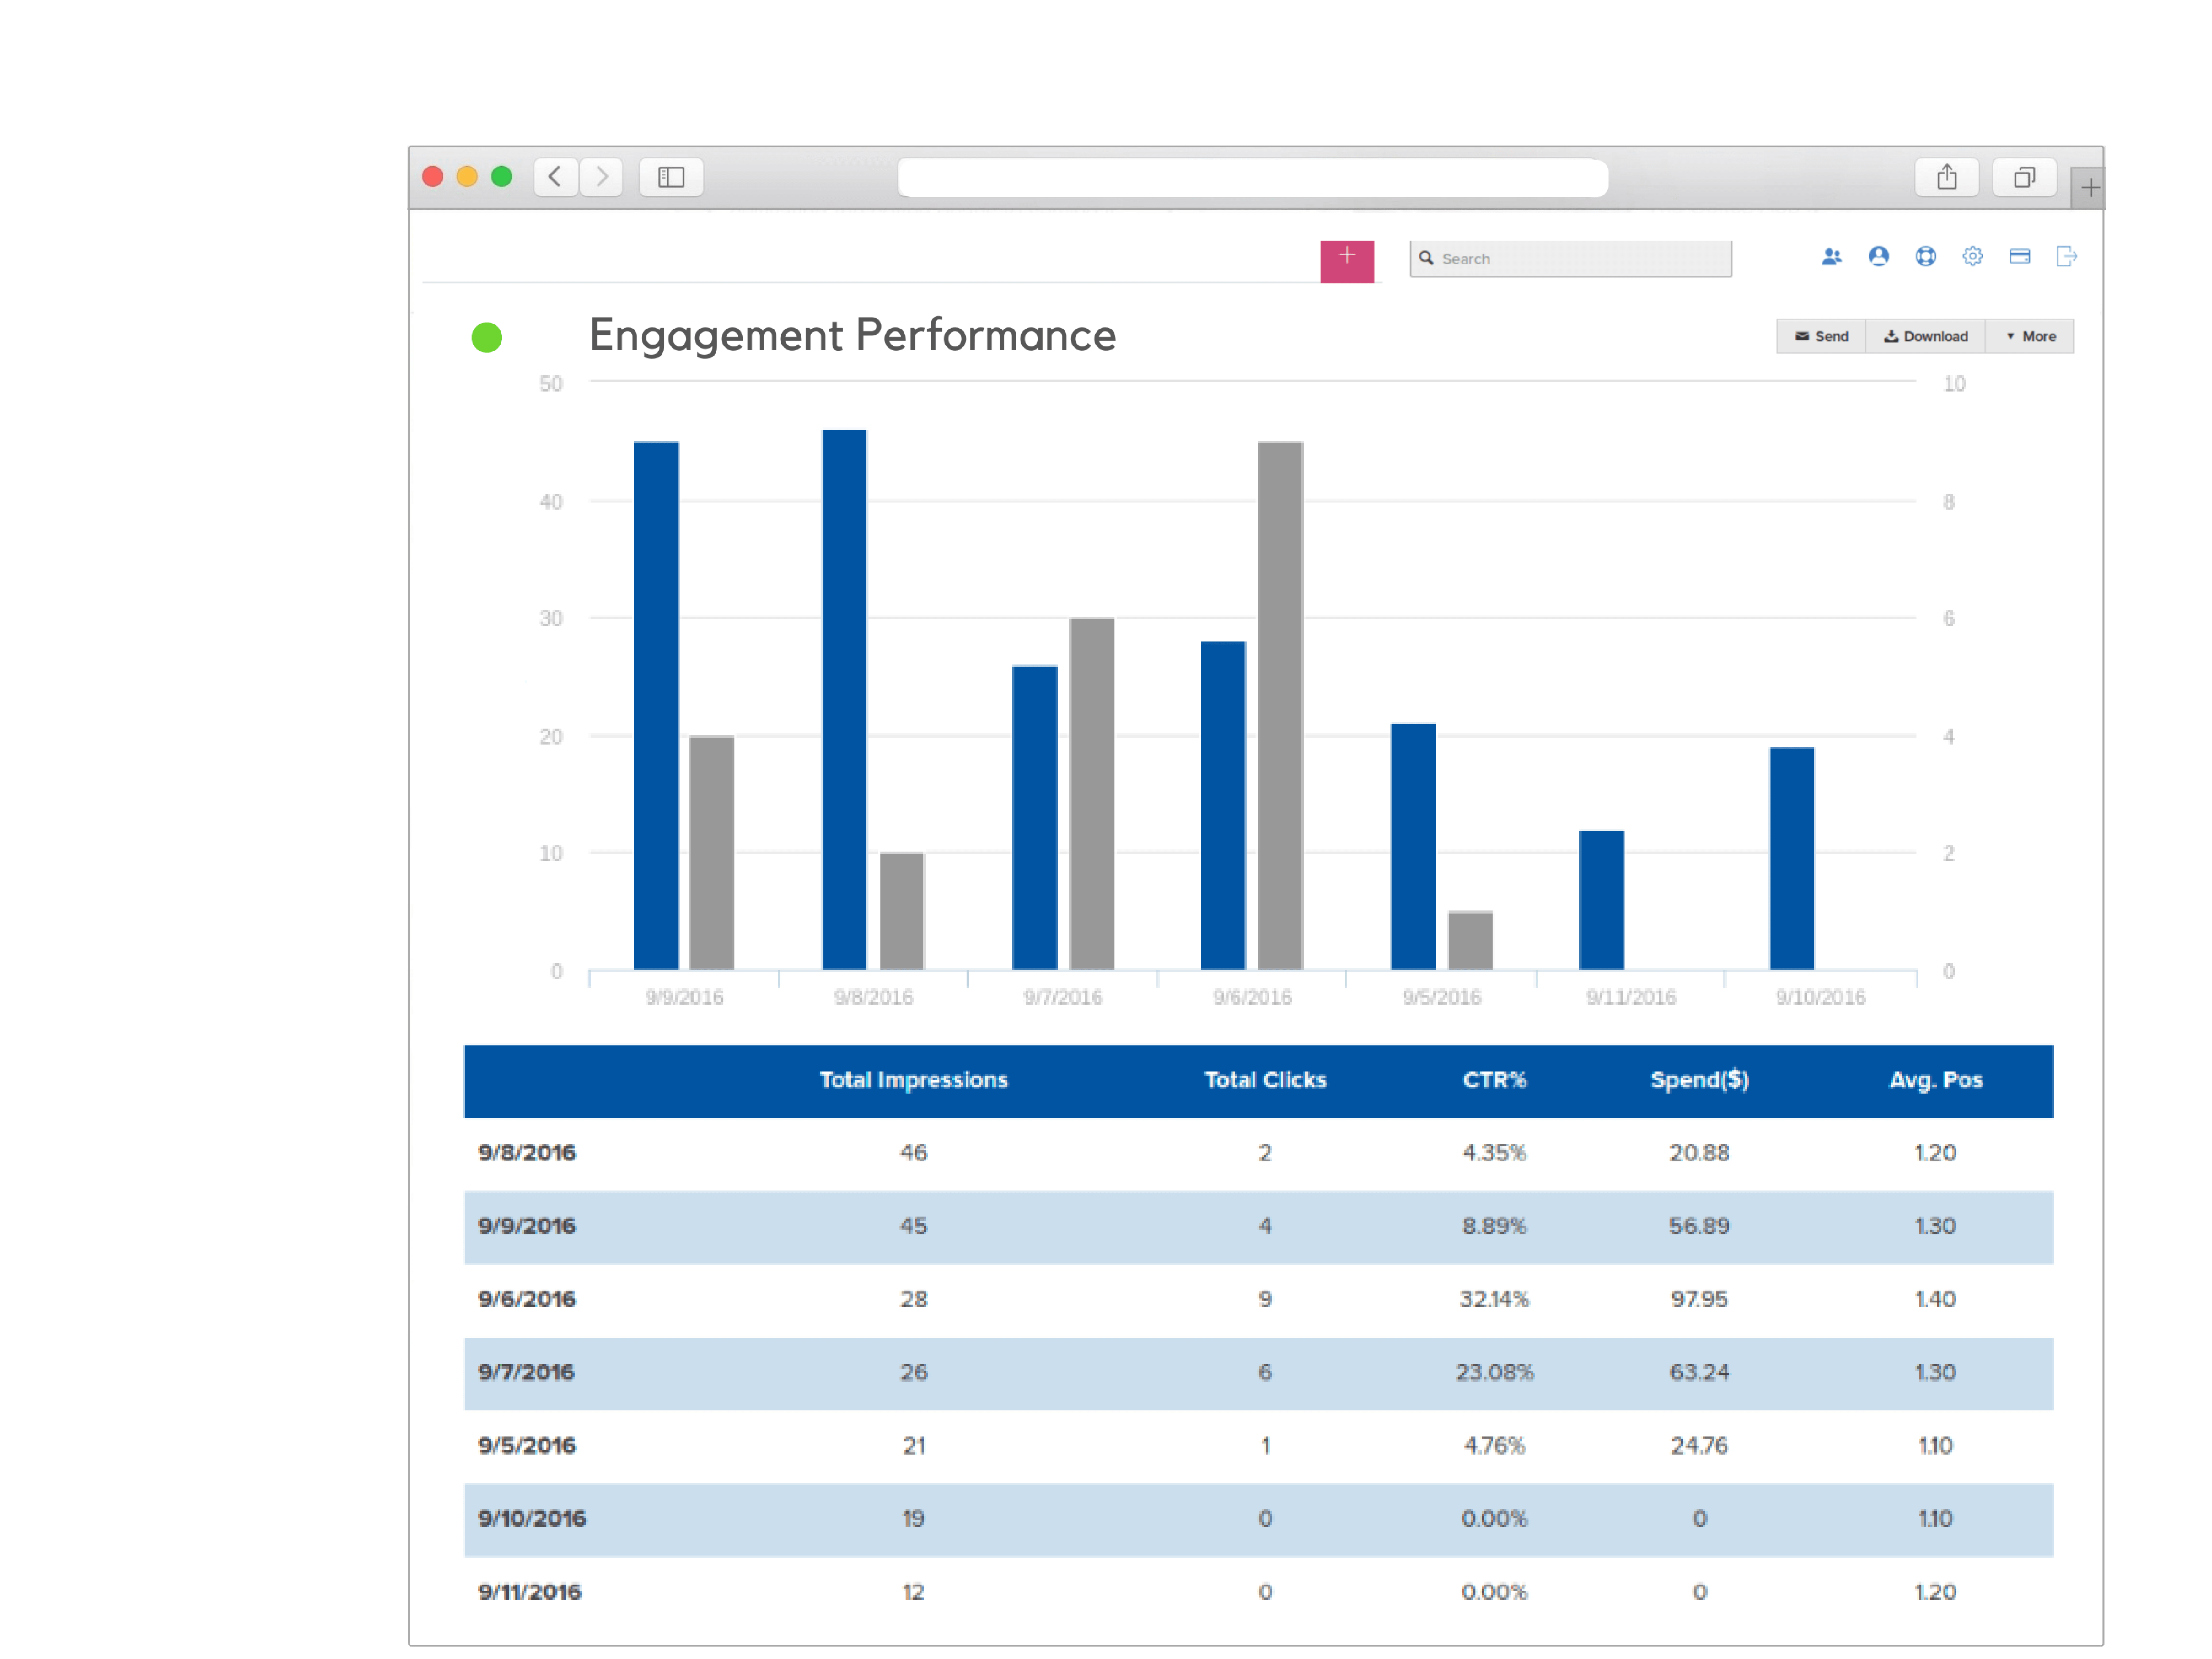Viewport: 2212px width, 1659px height.
Task: Log out using the sign-out icon
Action: [x=2066, y=257]
